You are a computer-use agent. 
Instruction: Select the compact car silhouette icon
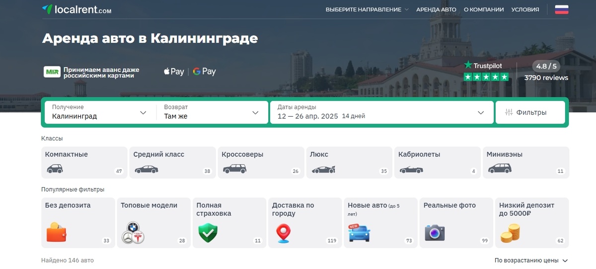coord(55,169)
